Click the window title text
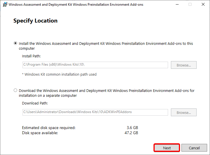This screenshot has height=155, width=210. (76, 5)
